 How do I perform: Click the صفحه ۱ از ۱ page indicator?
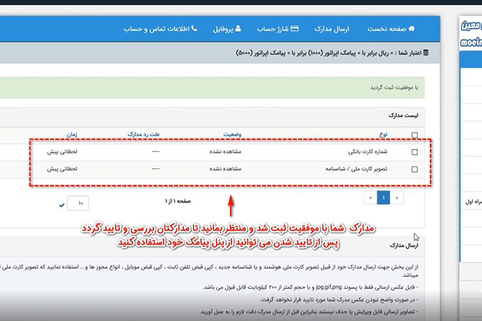tap(177, 201)
